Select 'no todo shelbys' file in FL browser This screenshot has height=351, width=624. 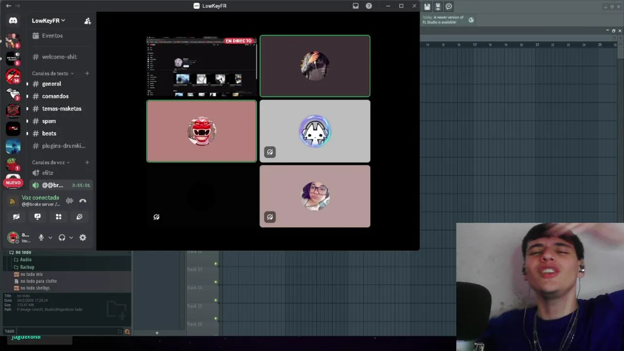(35, 288)
